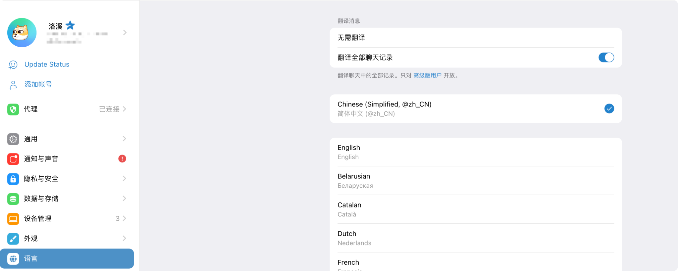Open 通知与声音 settings
Screen dimensions: 678x271
click(x=67, y=159)
